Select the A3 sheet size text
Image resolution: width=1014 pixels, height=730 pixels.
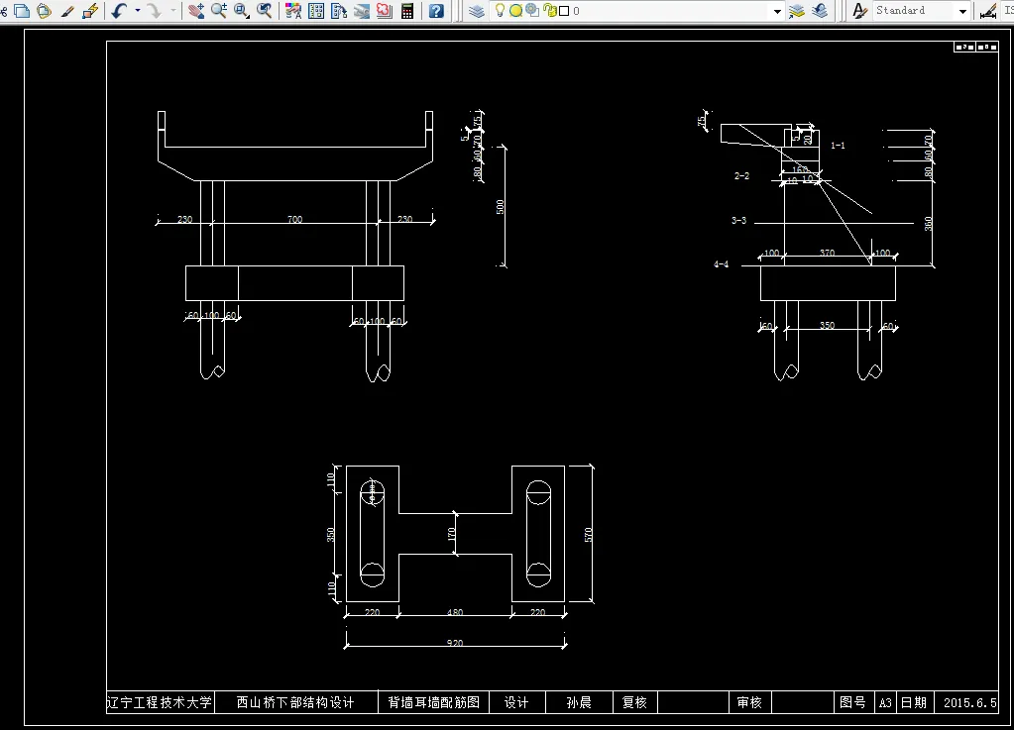(x=885, y=703)
